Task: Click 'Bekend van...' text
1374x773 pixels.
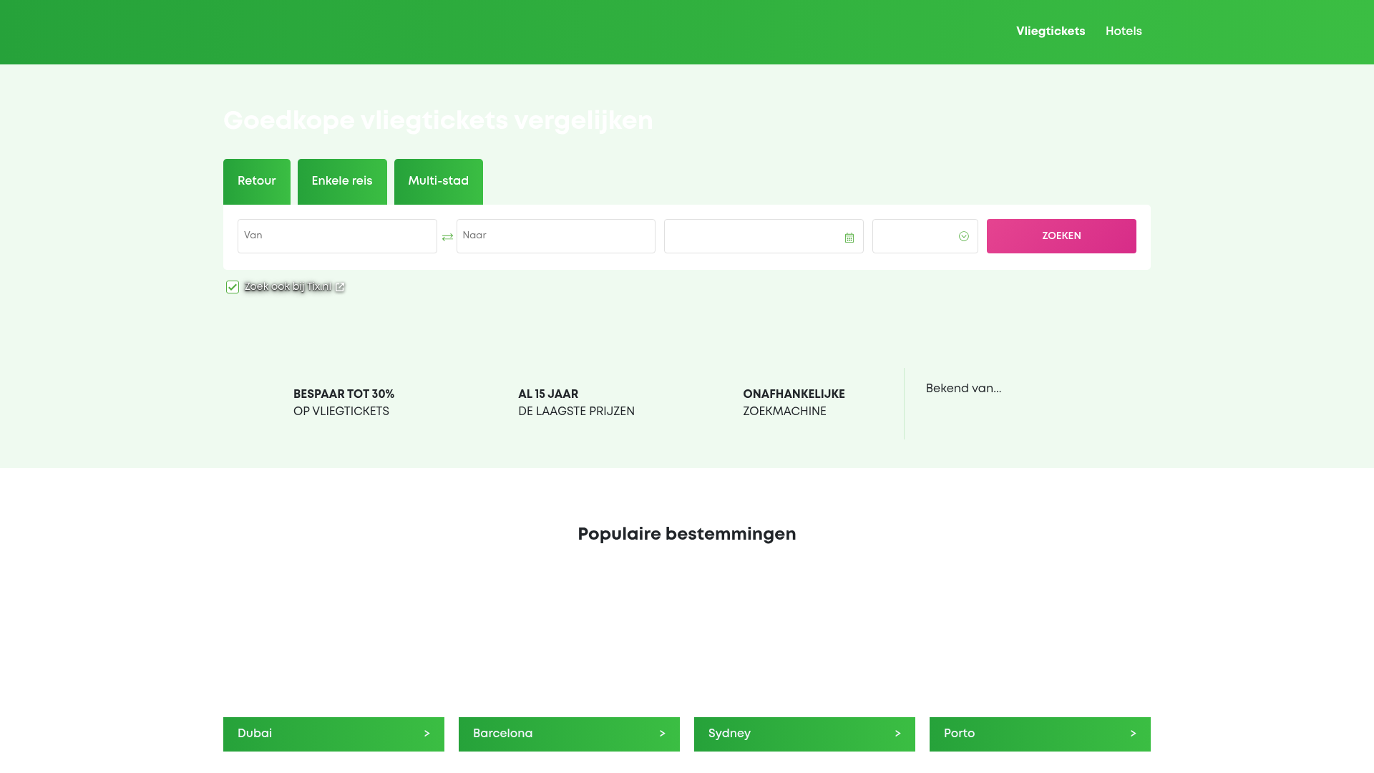Action: point(963,389)
